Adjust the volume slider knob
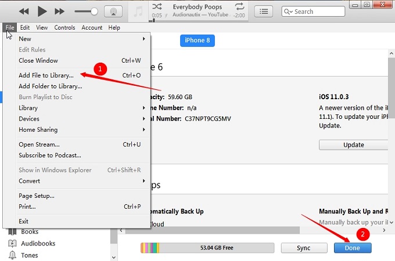Screen dimensions: 395x261 pos(94,12)
